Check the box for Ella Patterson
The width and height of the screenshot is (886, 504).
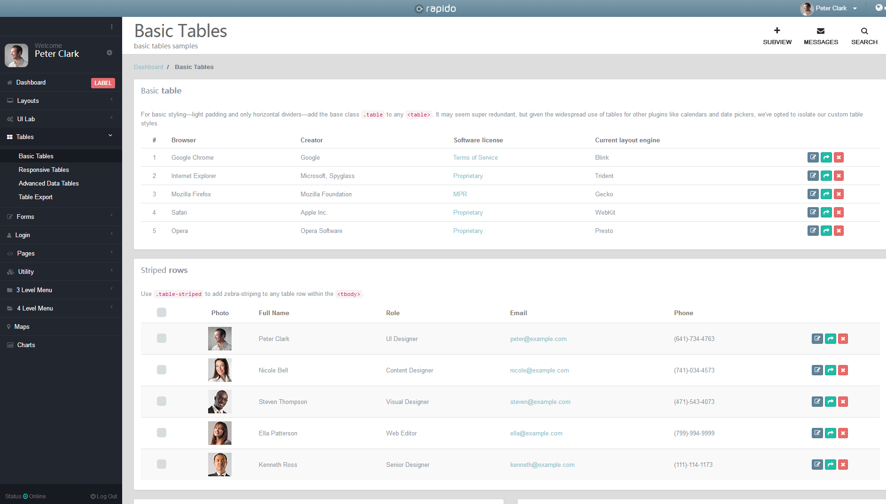click(x=162, y=433)
